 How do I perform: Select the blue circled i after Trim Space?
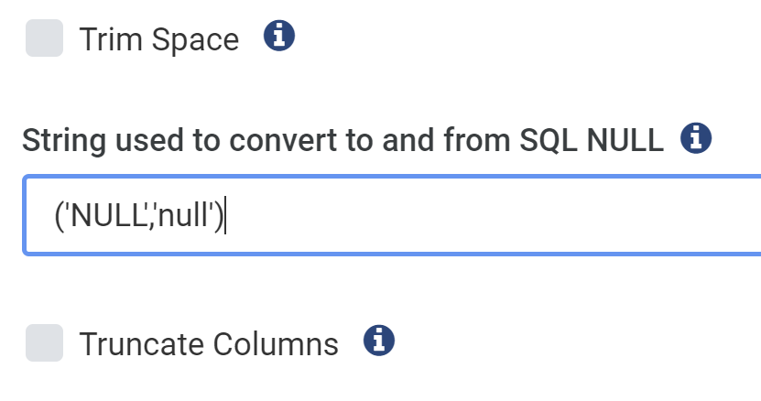point(279,36)
